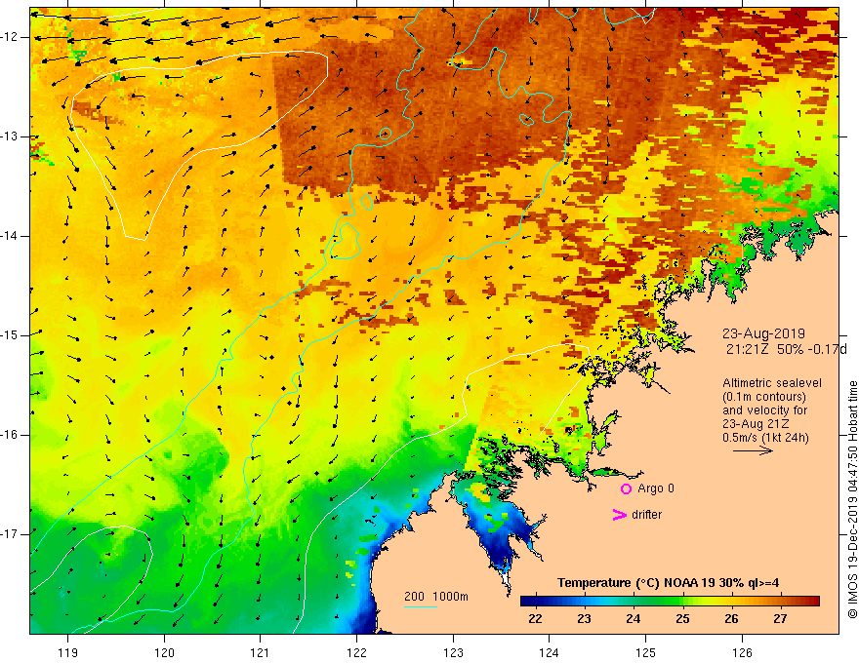Click the latitude axis label -15
Screen dimensions: 859x663
[10, 335]
